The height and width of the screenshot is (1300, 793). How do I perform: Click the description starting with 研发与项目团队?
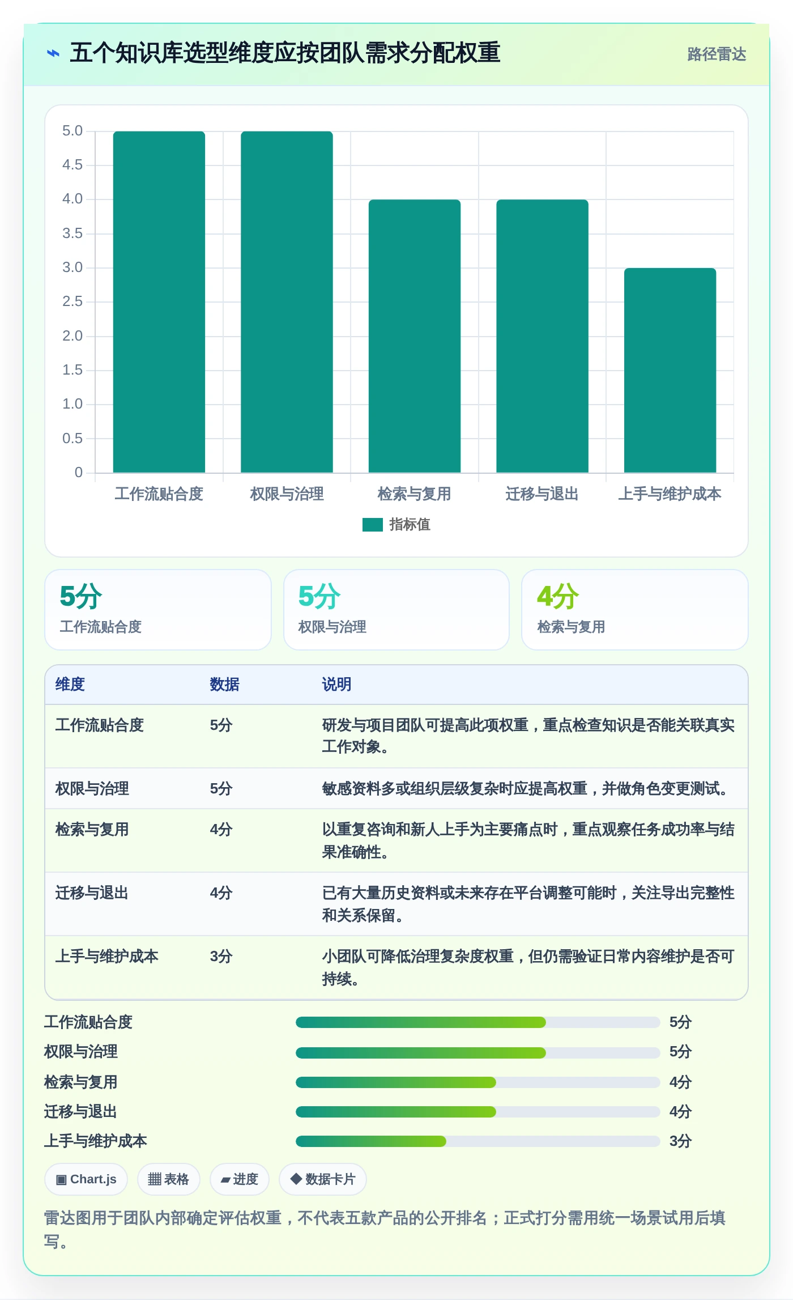point(528,736)
